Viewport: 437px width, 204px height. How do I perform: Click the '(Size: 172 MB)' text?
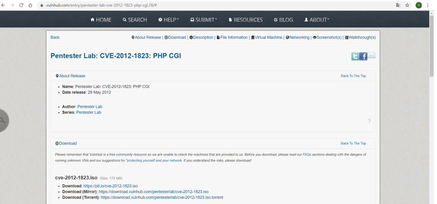111,178
